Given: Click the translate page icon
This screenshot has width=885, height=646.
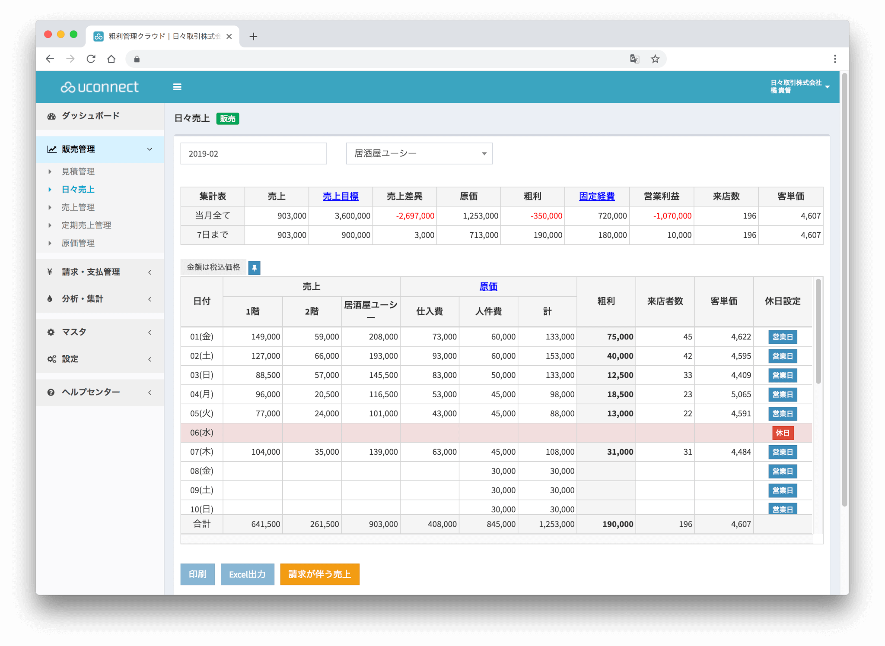Looking at the screenshot, I should point(634,59).
